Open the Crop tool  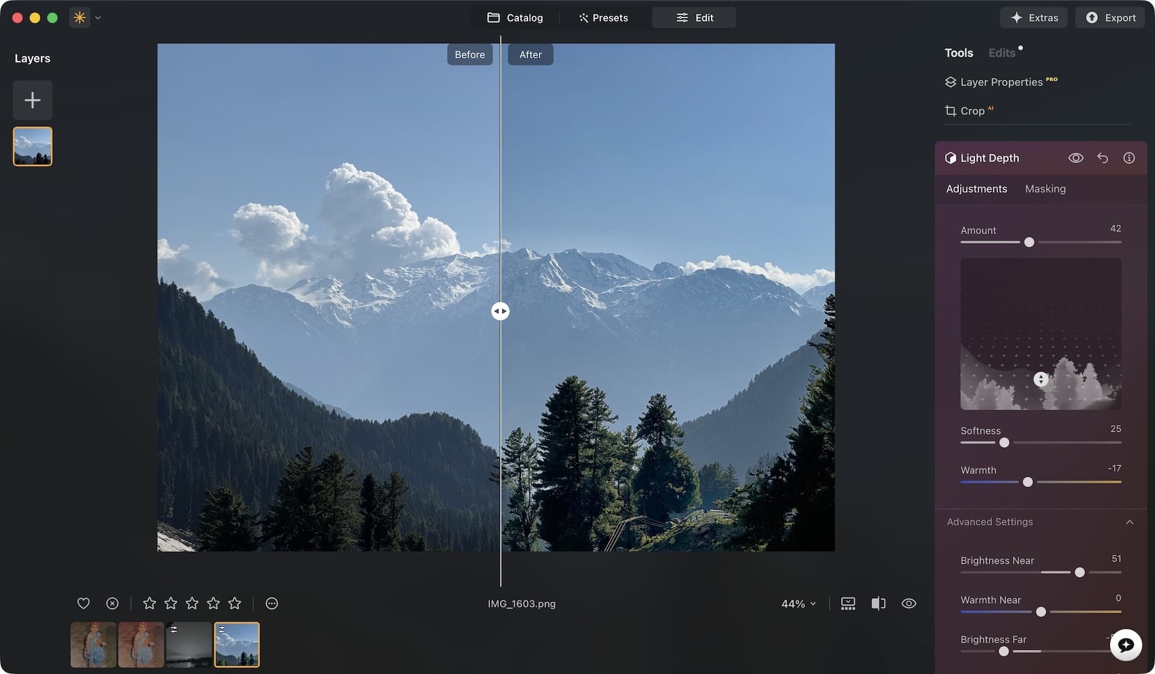coord(972,111)
